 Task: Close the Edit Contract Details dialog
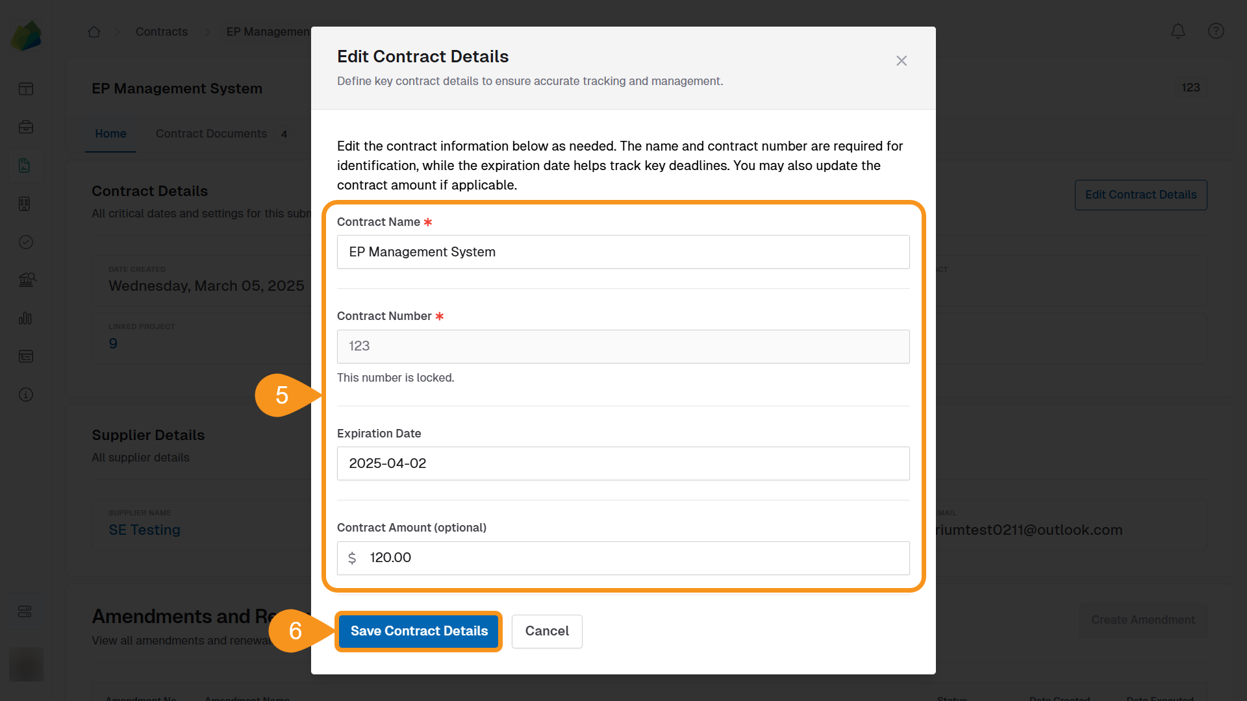click(901, 61)
